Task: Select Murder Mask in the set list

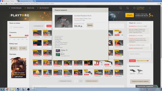Action: point(58,38)
